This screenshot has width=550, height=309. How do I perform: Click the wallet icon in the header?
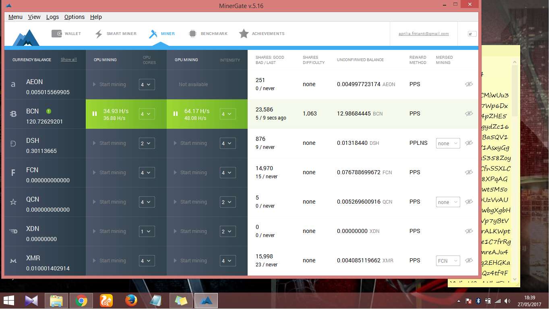tap(56, 33)
